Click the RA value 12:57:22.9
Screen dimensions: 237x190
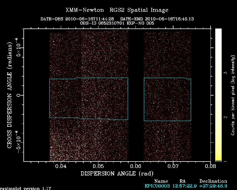(x=185, y=186)
